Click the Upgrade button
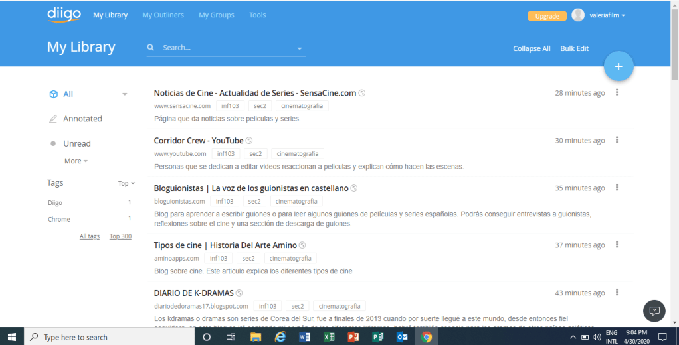 tap(547, 16)
